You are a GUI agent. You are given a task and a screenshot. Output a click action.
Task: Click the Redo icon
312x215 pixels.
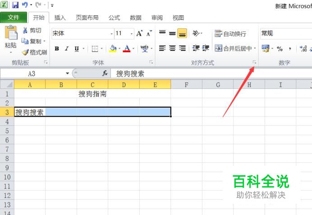[x=38, y=5]
